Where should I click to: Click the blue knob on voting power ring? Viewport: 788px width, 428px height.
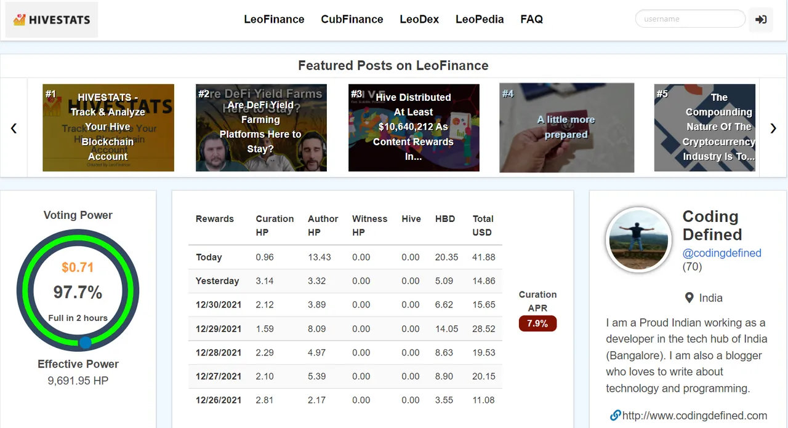(86, 343)
